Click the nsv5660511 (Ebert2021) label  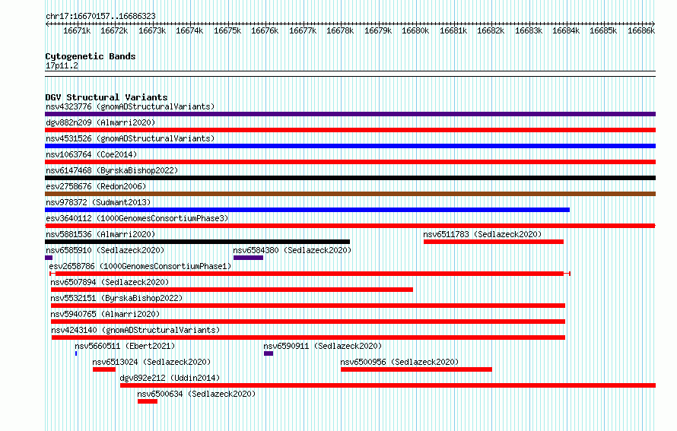click(x=125, y=346)
